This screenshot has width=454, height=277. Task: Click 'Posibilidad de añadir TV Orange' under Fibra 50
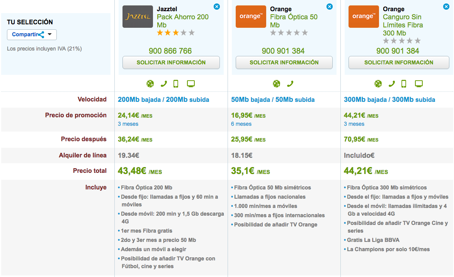point(275,225)
